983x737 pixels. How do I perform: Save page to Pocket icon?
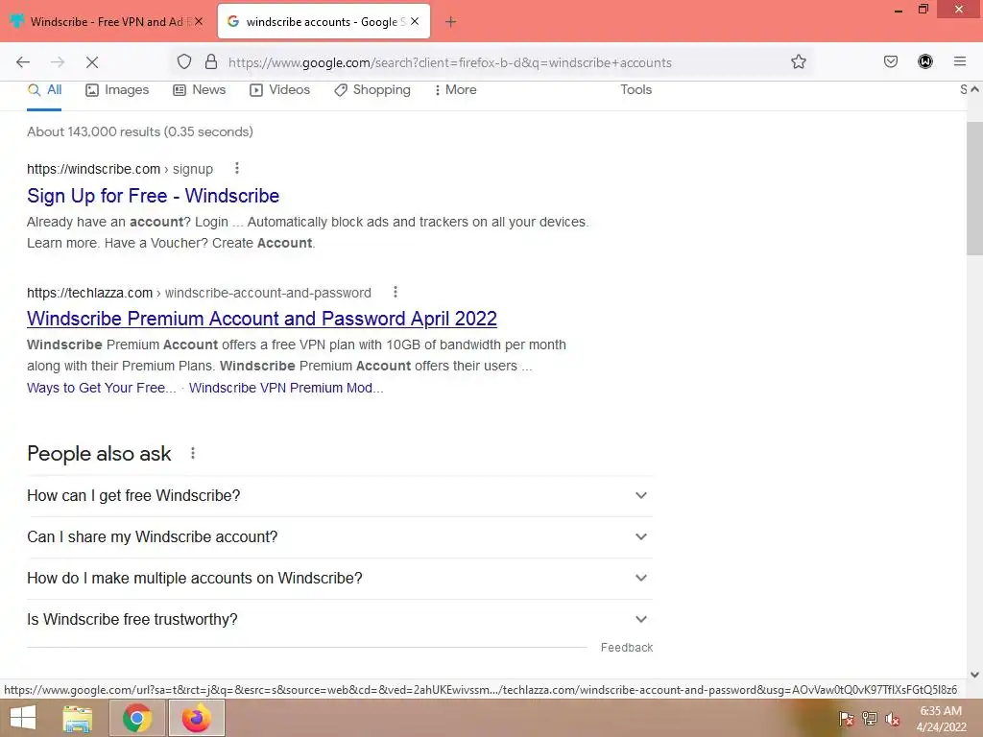coord(890,61)
